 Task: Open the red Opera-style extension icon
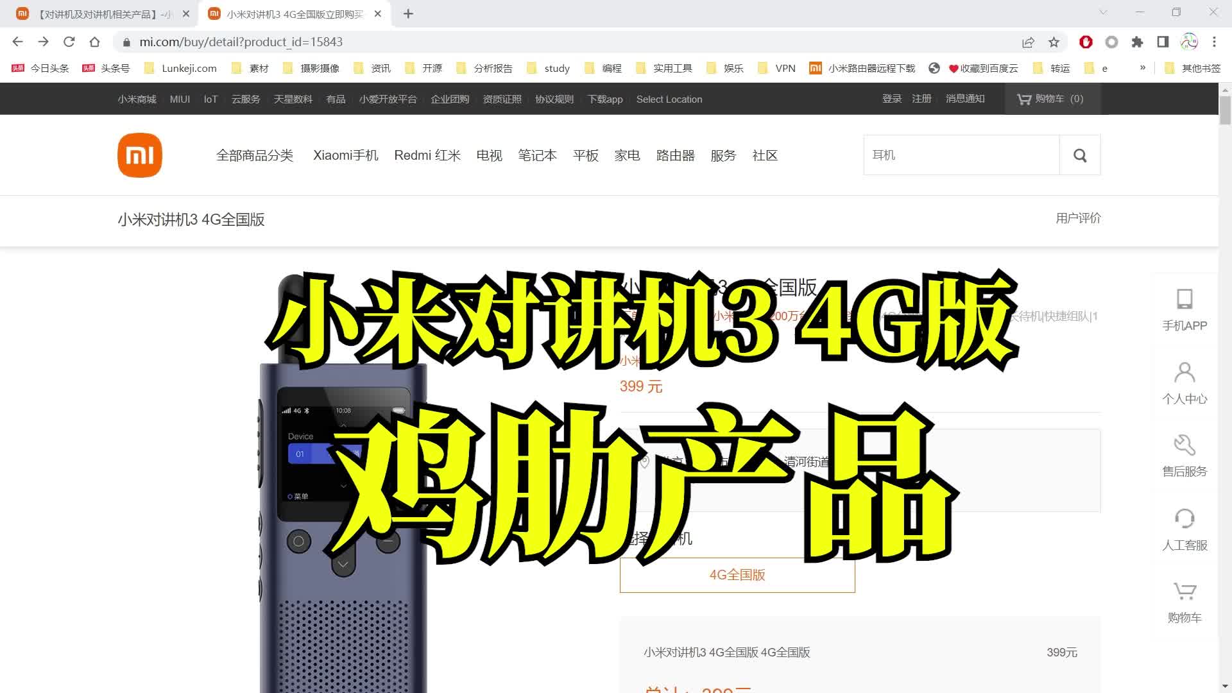(x=1086, y=42)
